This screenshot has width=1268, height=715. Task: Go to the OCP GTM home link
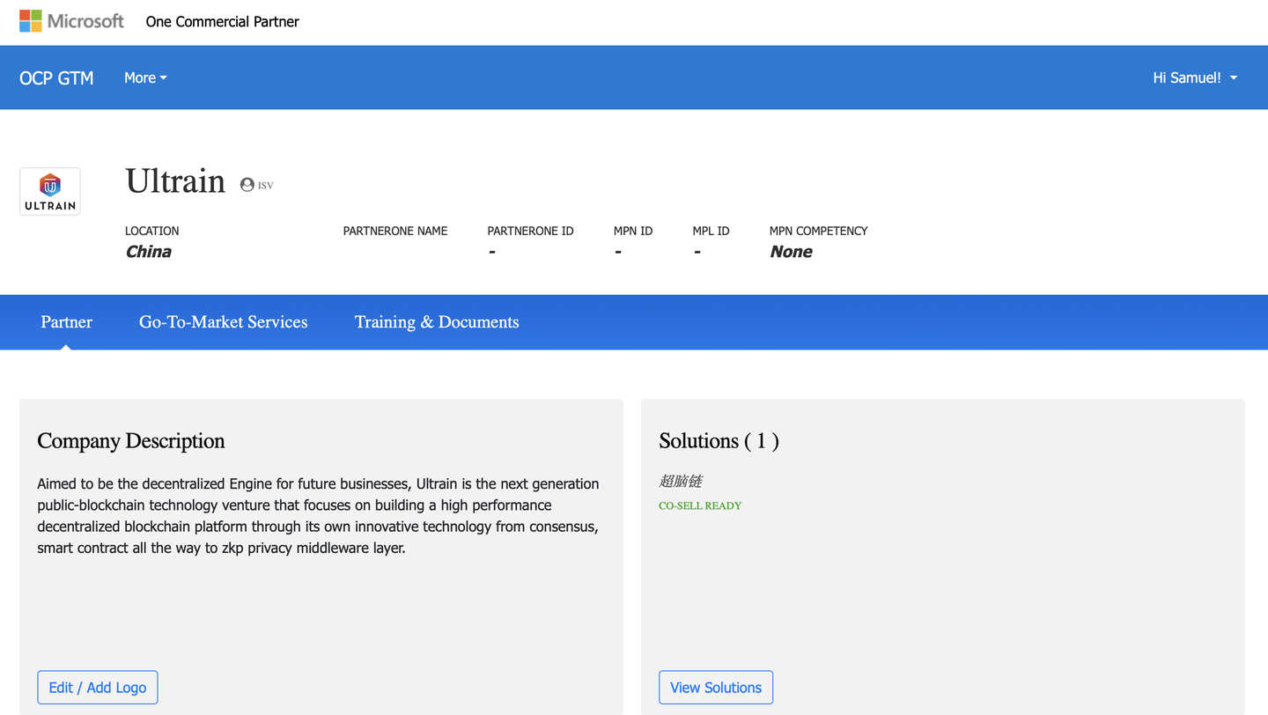tap(56, 77)
